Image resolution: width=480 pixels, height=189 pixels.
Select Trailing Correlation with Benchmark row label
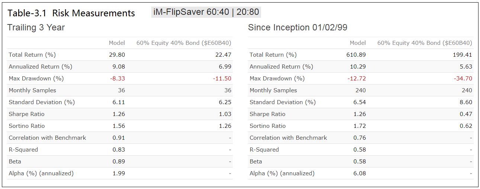[47, 138]
